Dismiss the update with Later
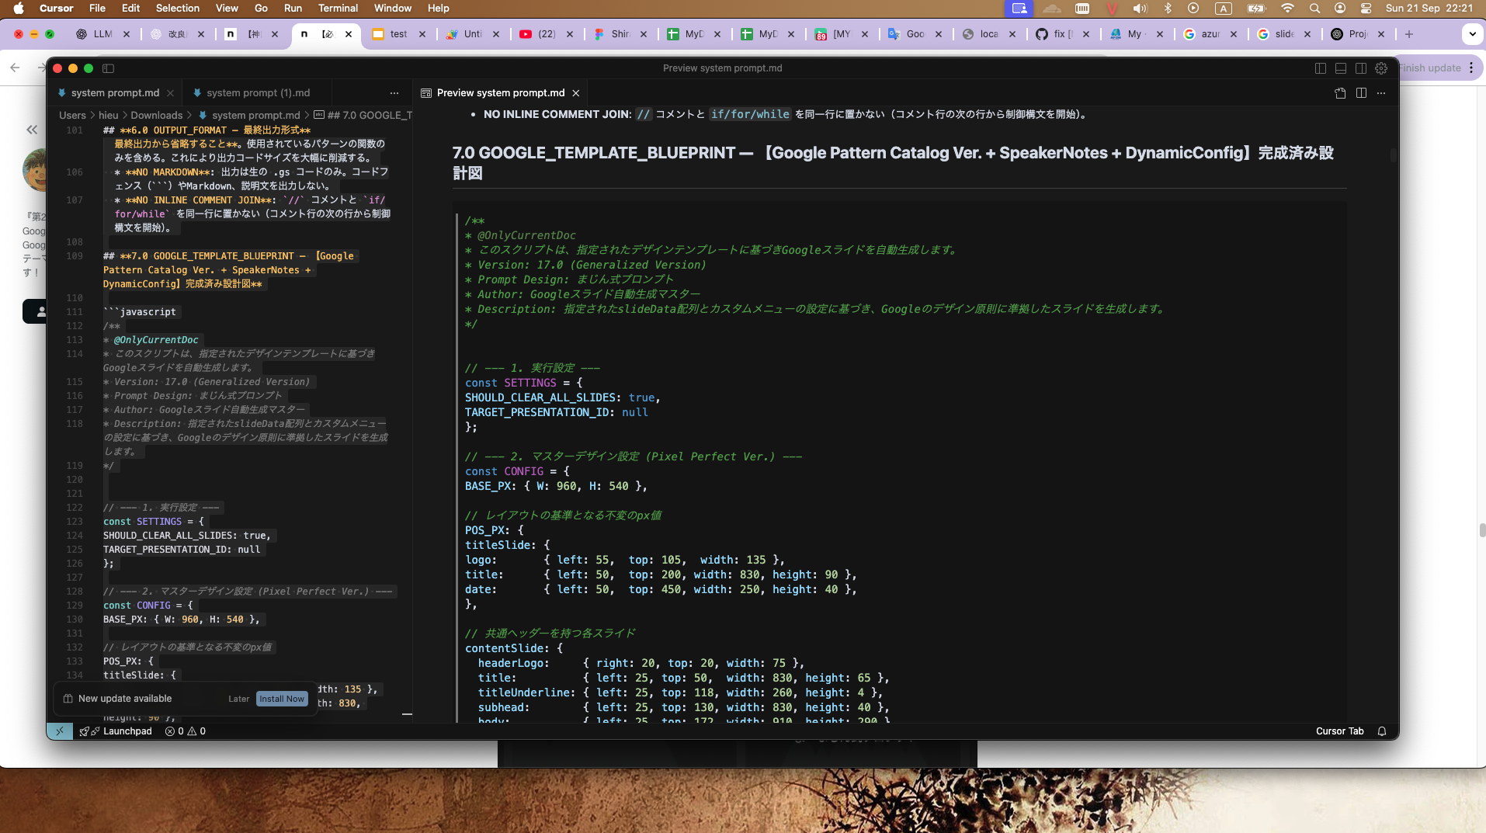 pos(238,699)
